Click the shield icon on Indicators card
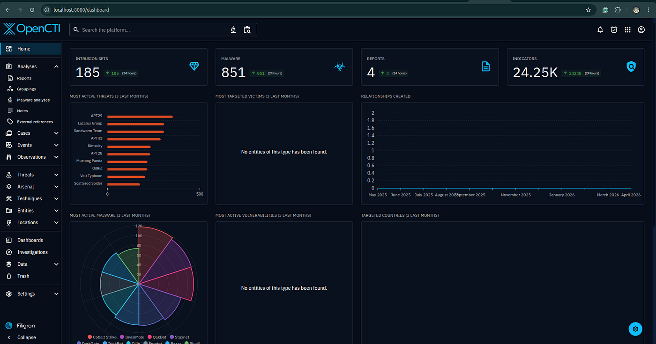Image resolution: width=656 pixels, height=344 pixels. [x=632, y=66]
